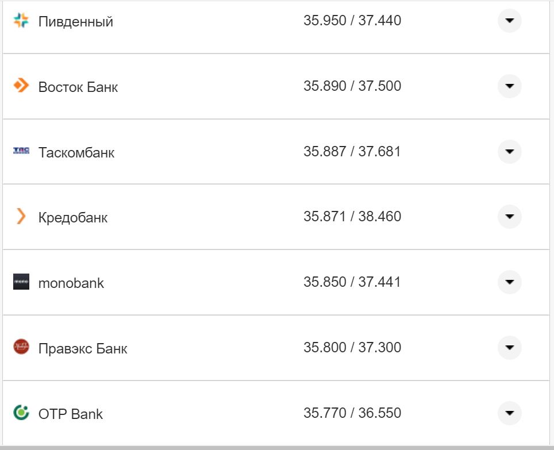Click the Правэкс Банк red logo
The image size is (554, 450).
(x=21, y=347)
